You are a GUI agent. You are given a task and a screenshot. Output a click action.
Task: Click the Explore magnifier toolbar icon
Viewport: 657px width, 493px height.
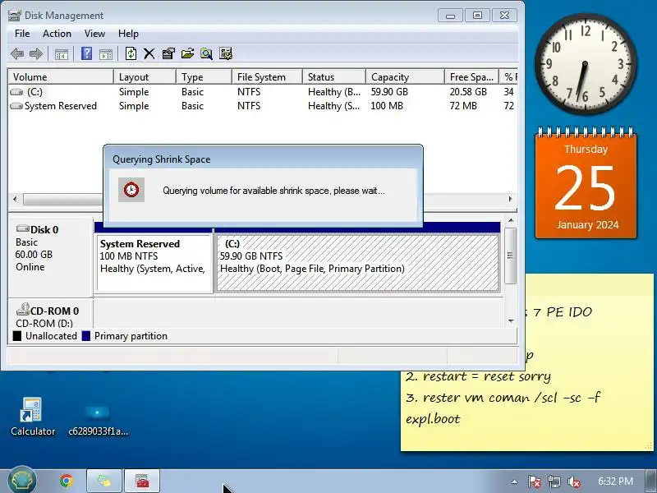pyautogui.click(x=207, y=53)
